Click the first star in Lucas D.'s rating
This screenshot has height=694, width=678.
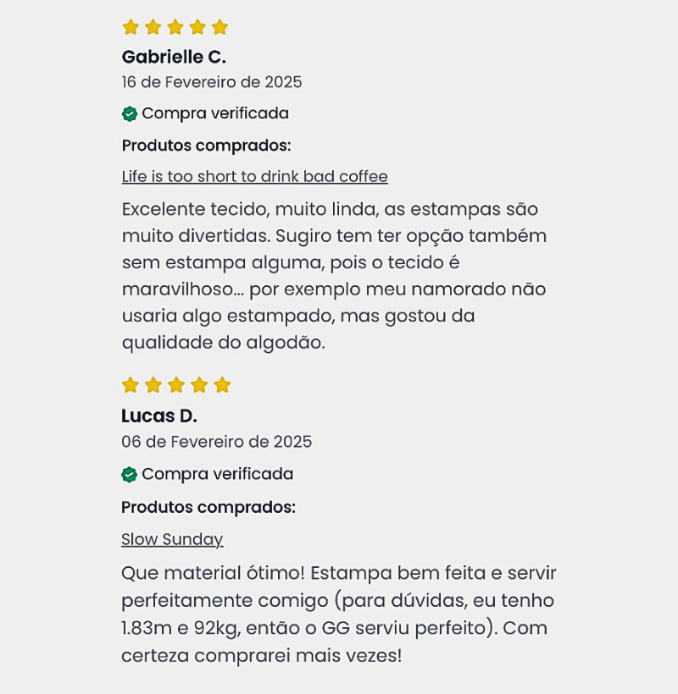[x=130, y=385]
